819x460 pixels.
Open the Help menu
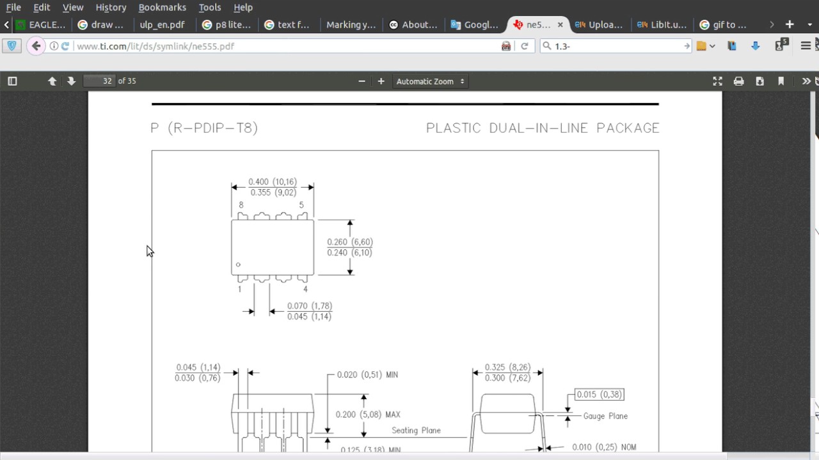pos(243,7)
